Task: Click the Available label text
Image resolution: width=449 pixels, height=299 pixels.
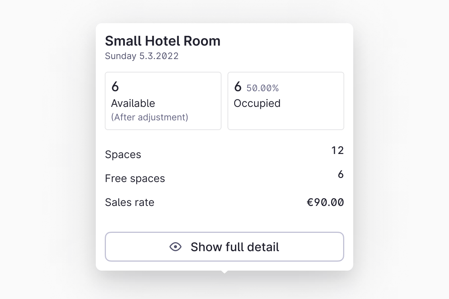Action: (x=133, y=103)
